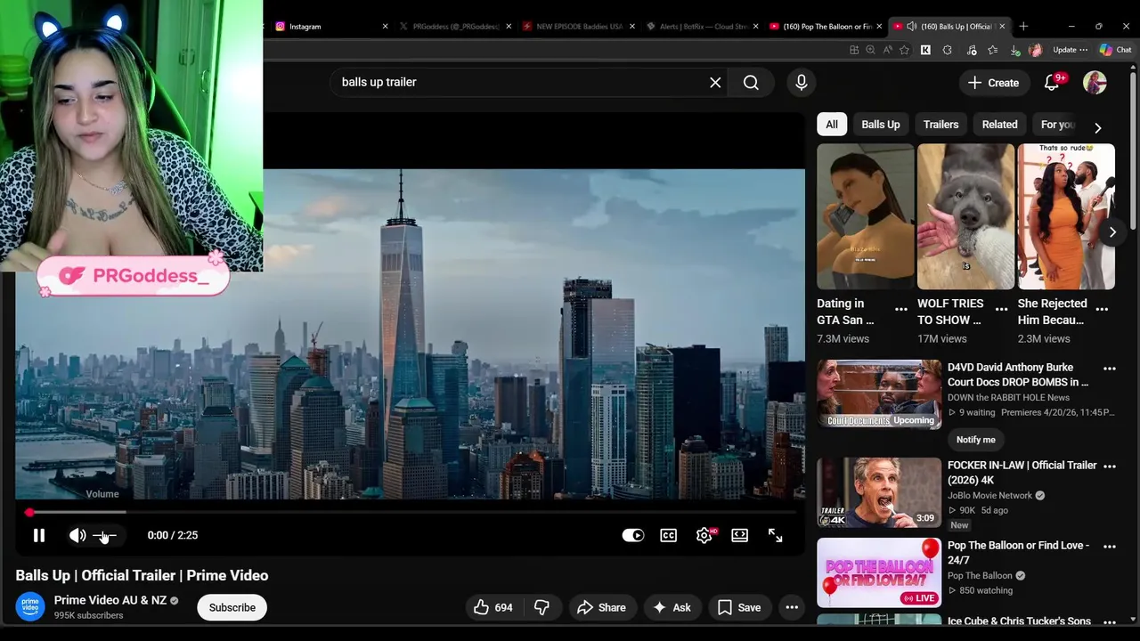This screenshot has height=641, width=1140.
Task: Open 'She Rejected Him' short thumbnail
Action: click(x=1066, y=216)
